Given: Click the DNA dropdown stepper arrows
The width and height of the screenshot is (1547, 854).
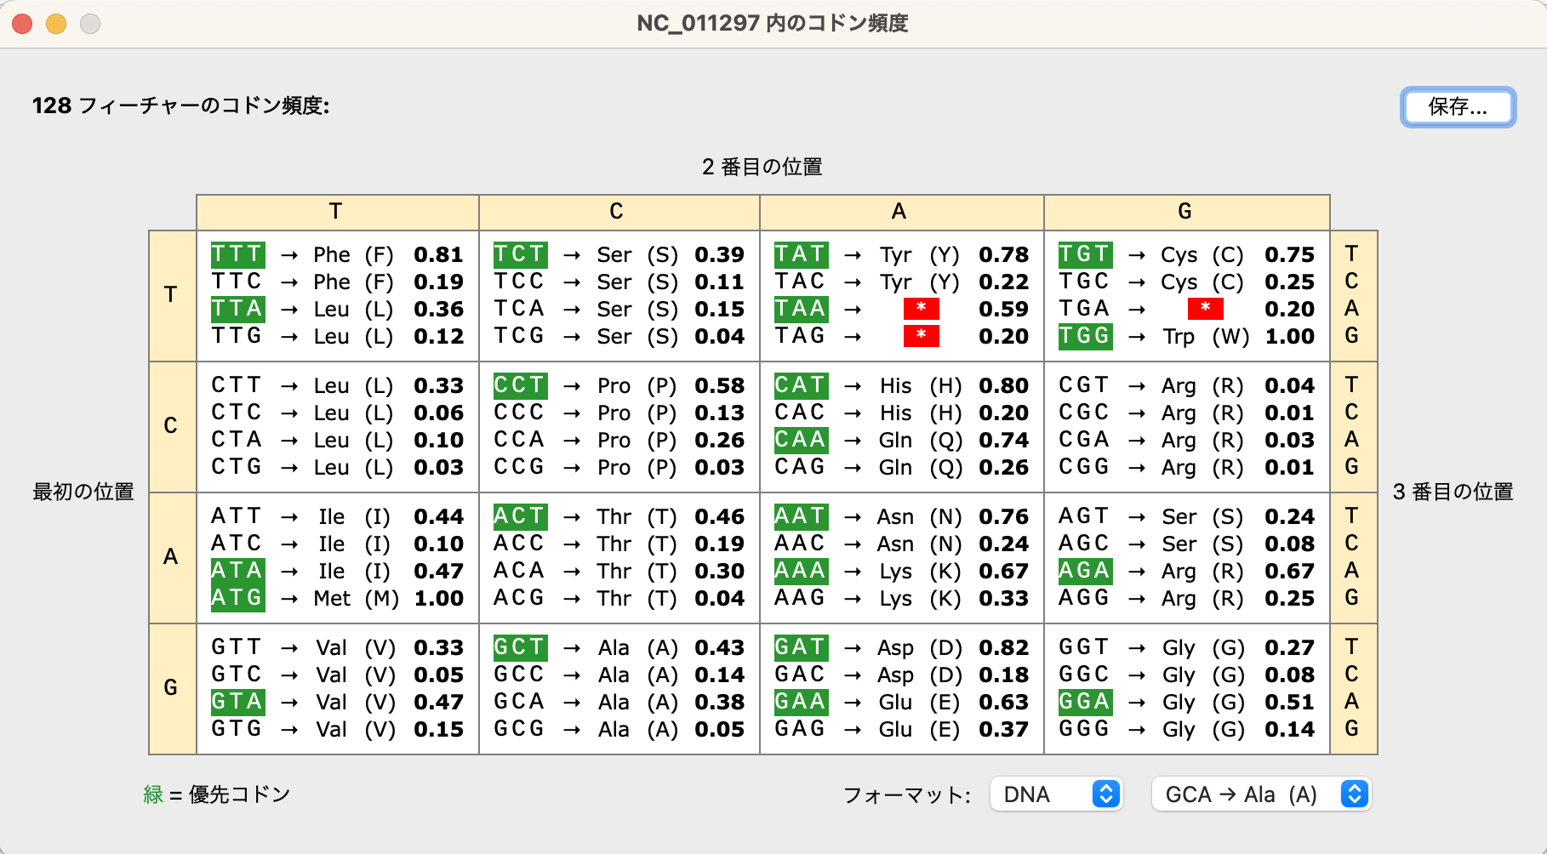Looking at the screenshot, I should [1105, 794].
